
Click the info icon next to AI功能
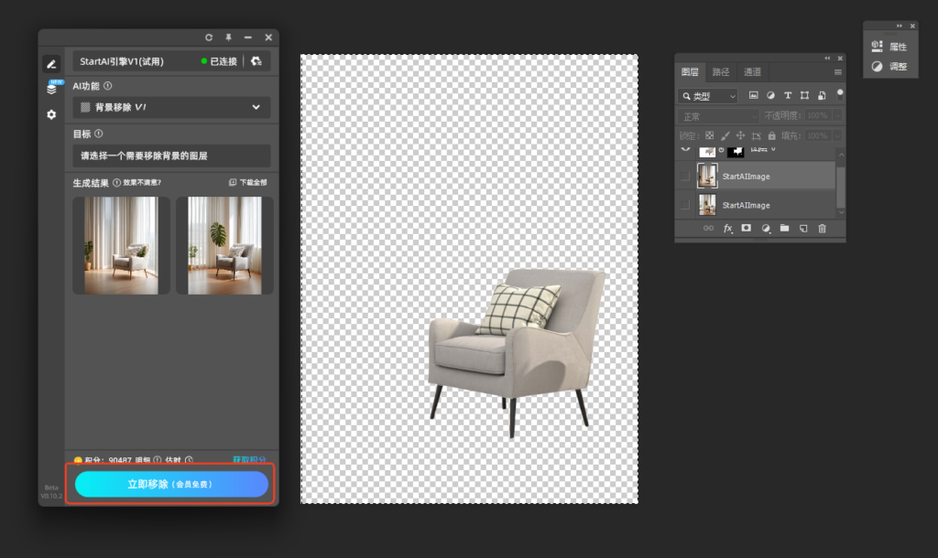click(108, 86)
